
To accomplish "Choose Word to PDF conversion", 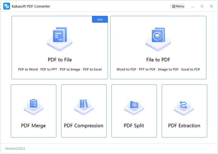I will point(126,69).
